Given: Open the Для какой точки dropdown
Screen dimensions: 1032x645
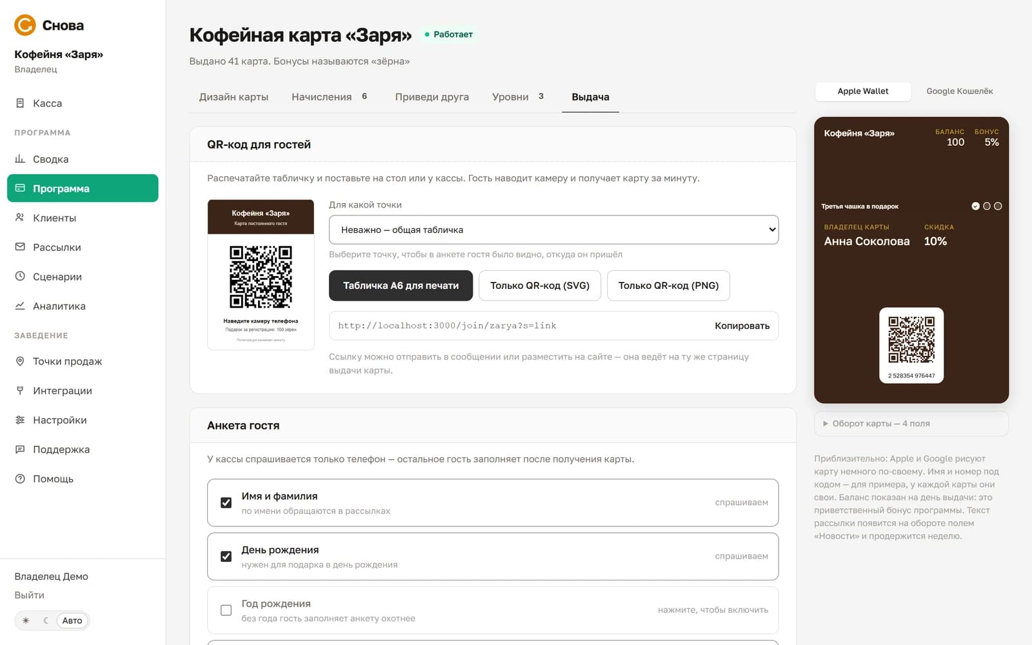Looking at the screenshot, I should pyautogui.click(x=553, y=230).
